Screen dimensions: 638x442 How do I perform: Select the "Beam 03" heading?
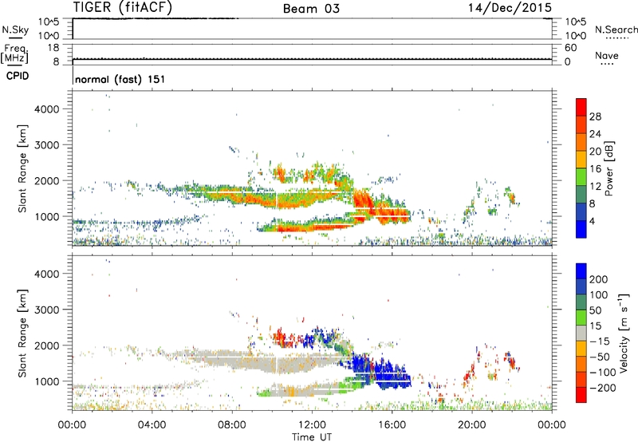tap(311, 9)
